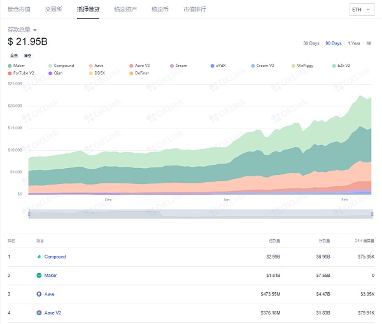Viewport: 382px width, 324px height.
Task: Select the 1 Year time range
Action: tap(353, 43)
